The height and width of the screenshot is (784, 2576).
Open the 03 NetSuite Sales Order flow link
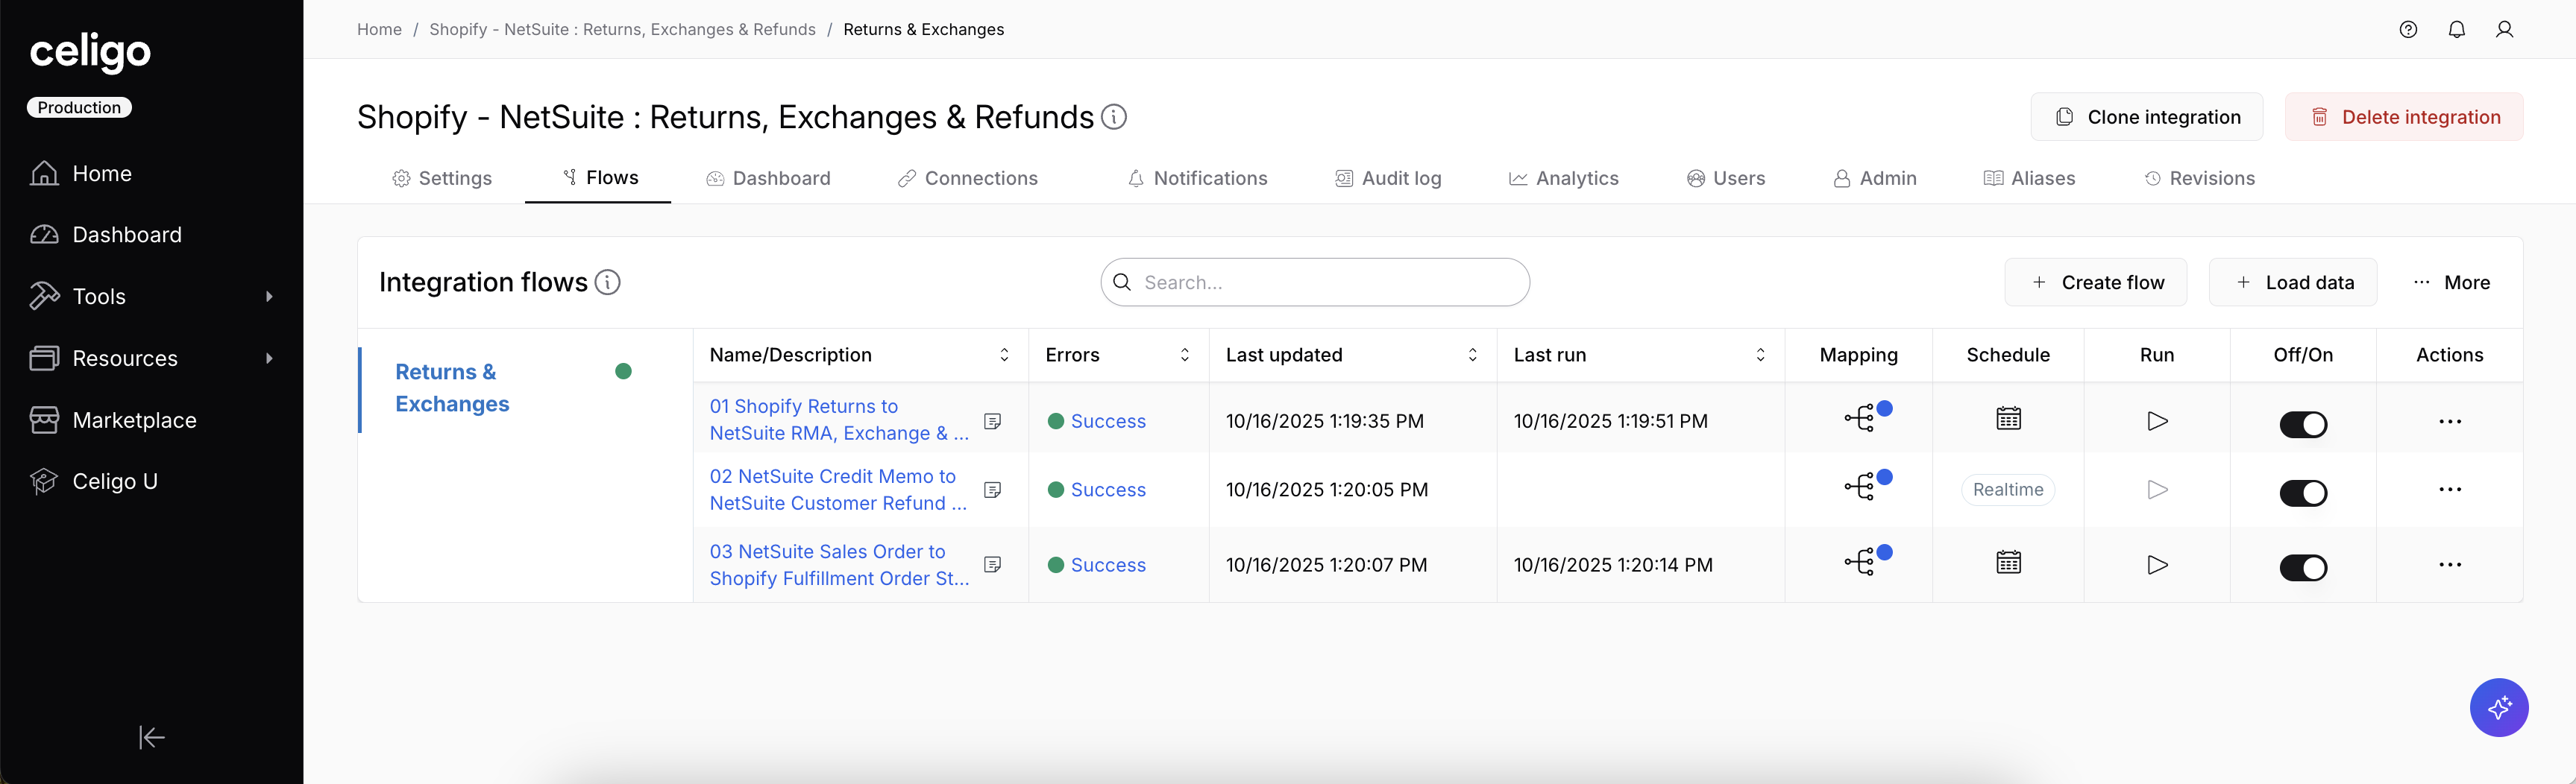pyautogui.click(x=839, y=566)
